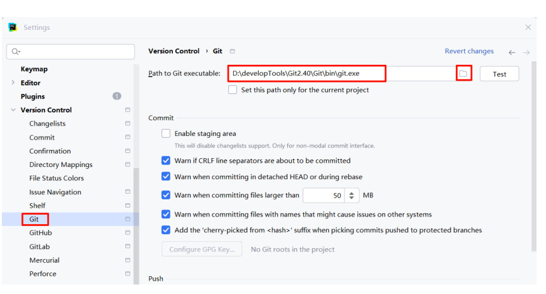This screenshot has height=294, width=546.
Task: Collapse the Version Control tree node
Action: tap(13, 110)
